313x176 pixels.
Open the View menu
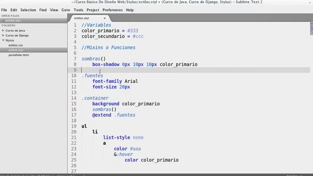[x=54, y=10]
